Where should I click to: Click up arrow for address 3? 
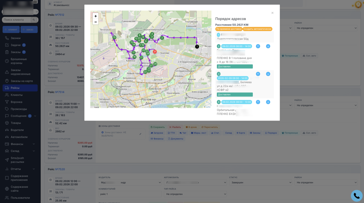(258, 74)
